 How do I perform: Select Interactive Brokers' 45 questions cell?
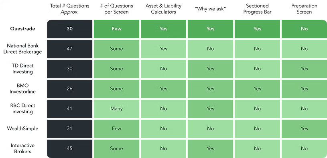pos(69,149)
